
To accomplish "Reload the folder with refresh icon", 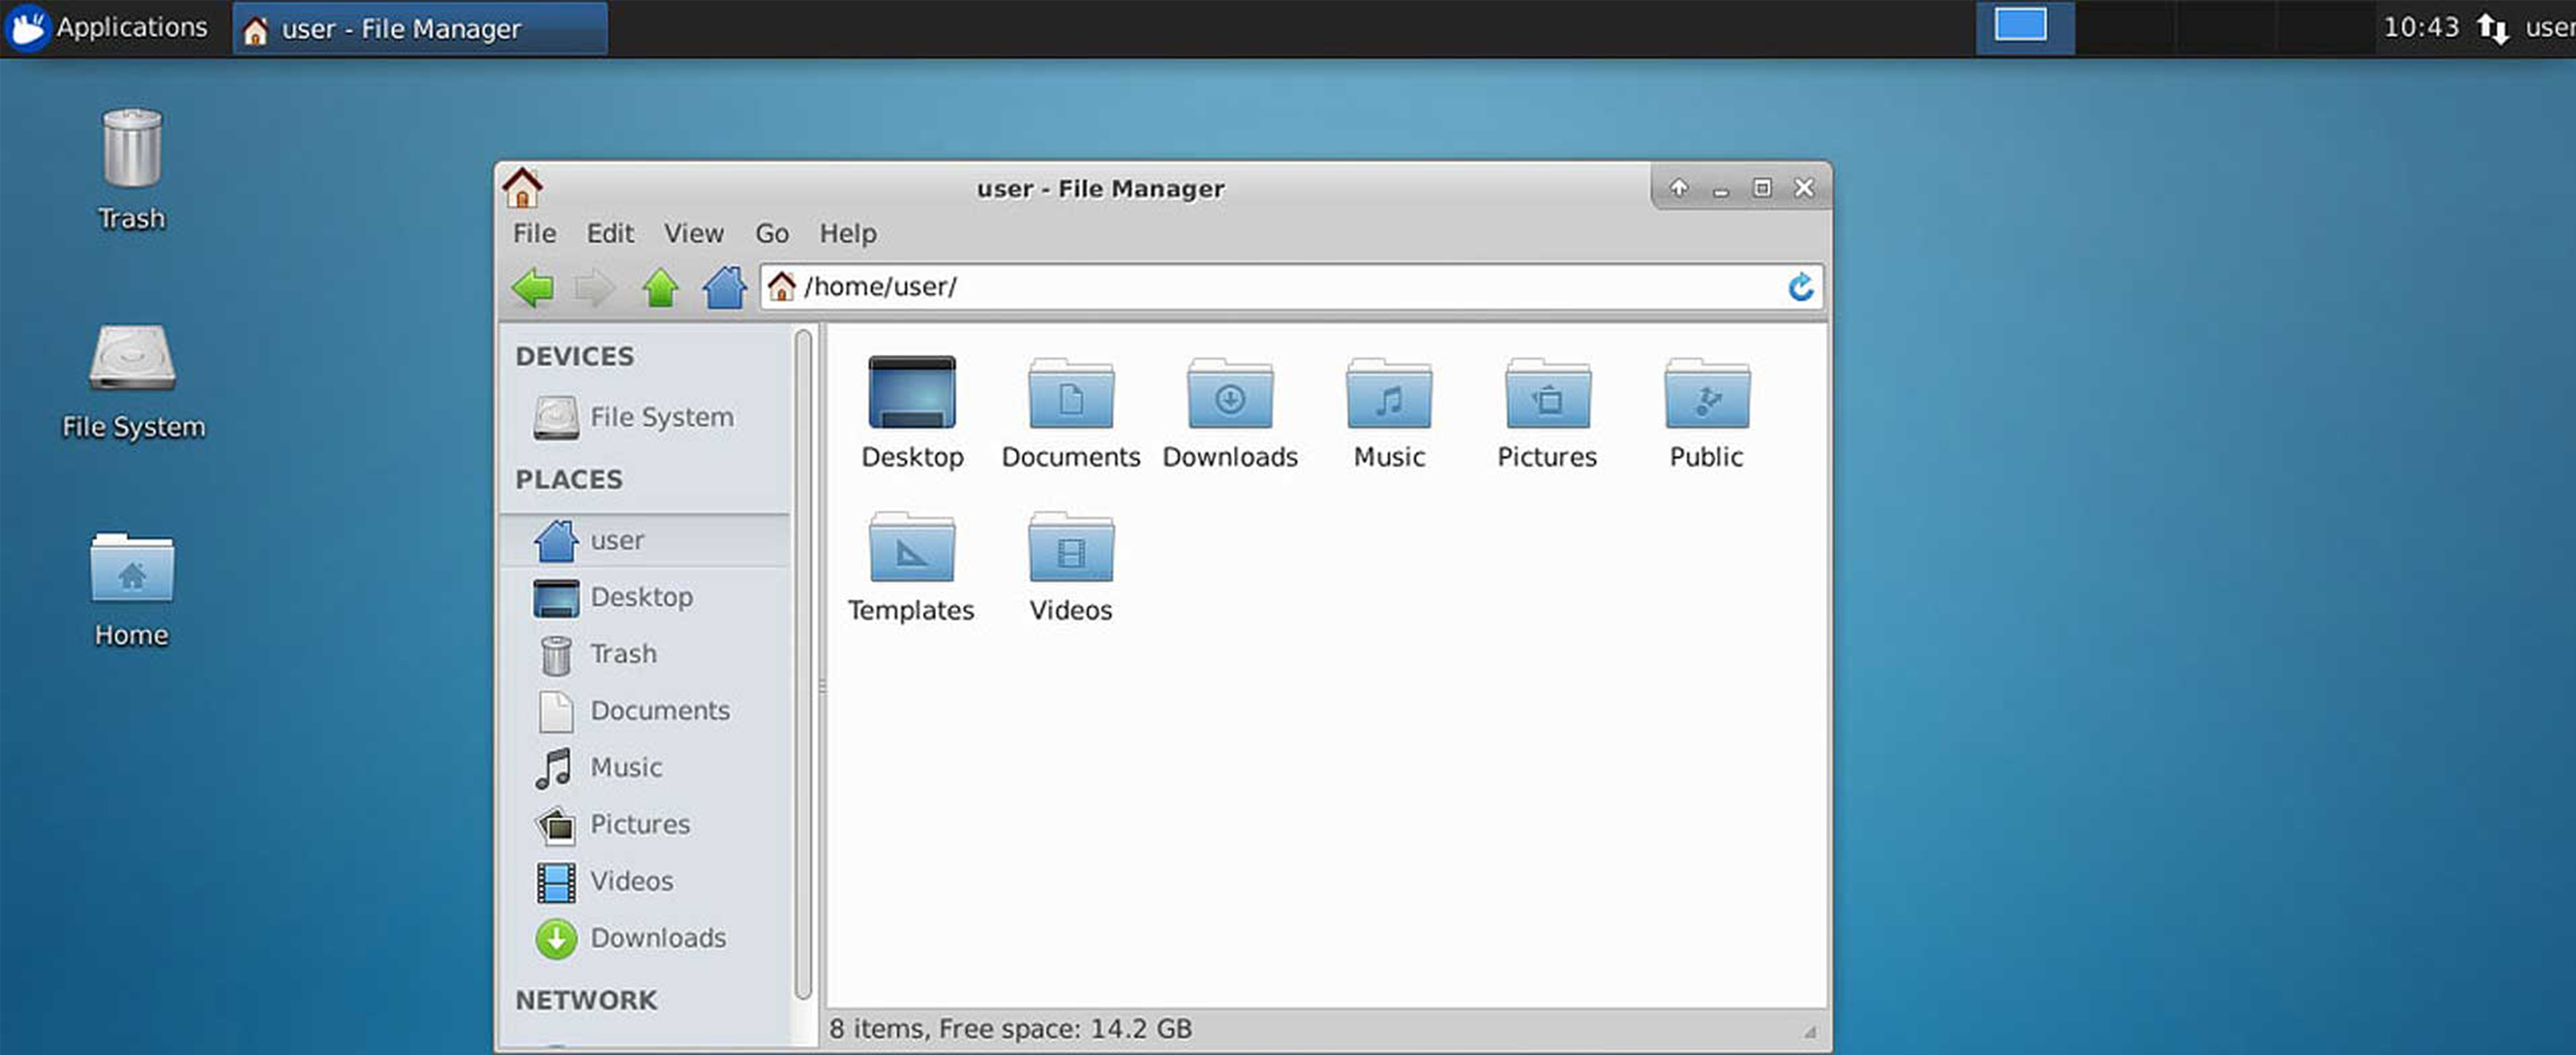I will coord(1800,288).
